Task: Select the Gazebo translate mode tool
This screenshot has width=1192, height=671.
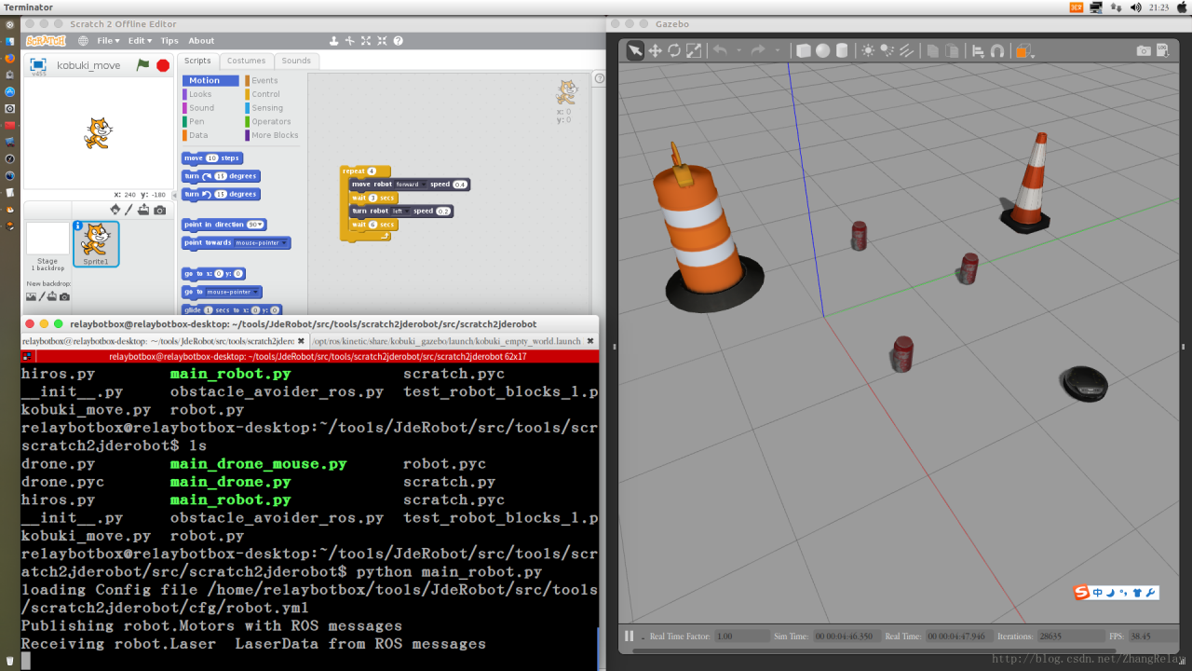Action: [655, 50]
